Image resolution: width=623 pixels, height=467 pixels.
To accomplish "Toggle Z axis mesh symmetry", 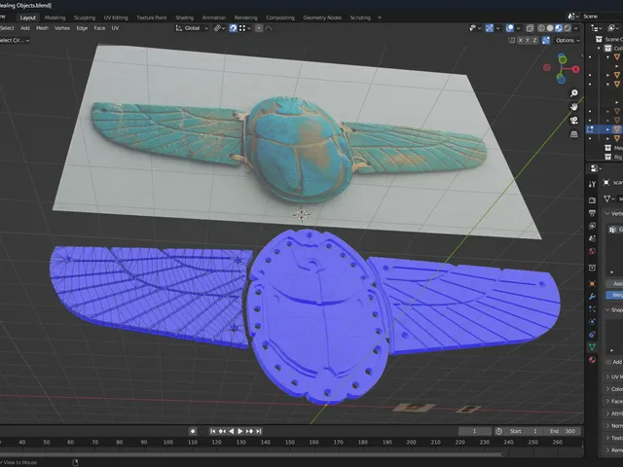I will pos(534,40).
